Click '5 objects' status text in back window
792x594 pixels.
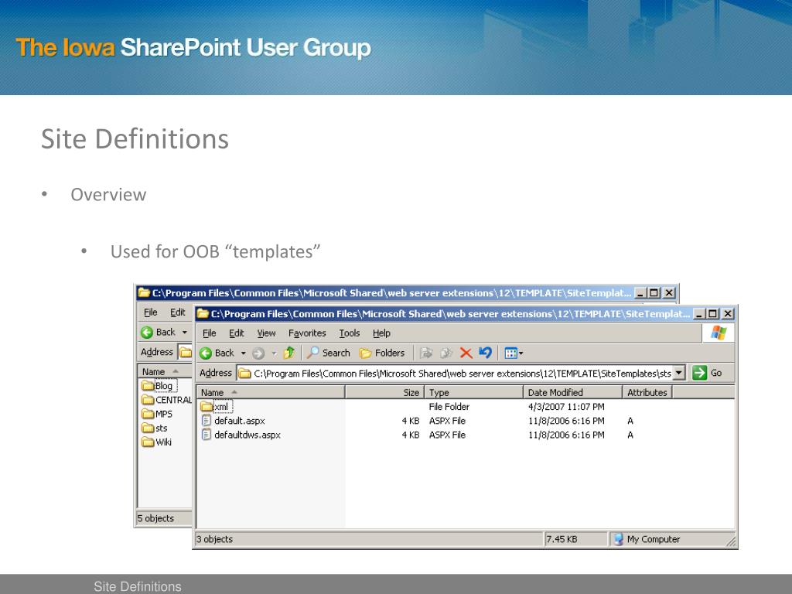pyautogui.click(x=155, y=519)
